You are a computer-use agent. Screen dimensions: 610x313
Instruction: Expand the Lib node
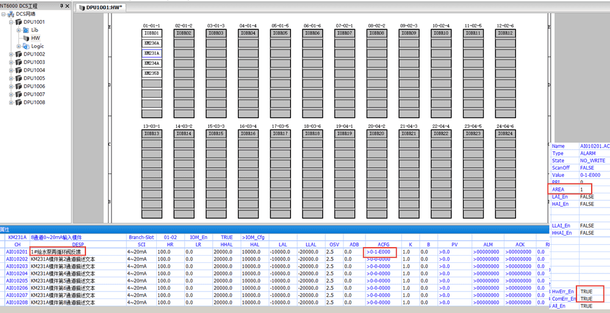pyautogui.click(x=19, y=30)
